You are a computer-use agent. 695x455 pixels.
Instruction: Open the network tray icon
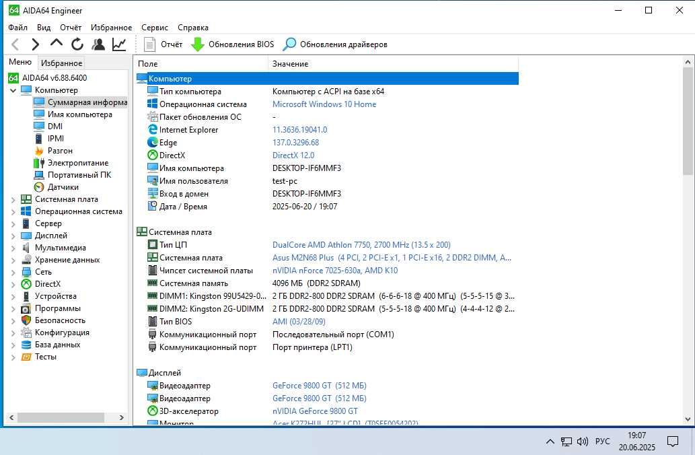pos(566,442)
